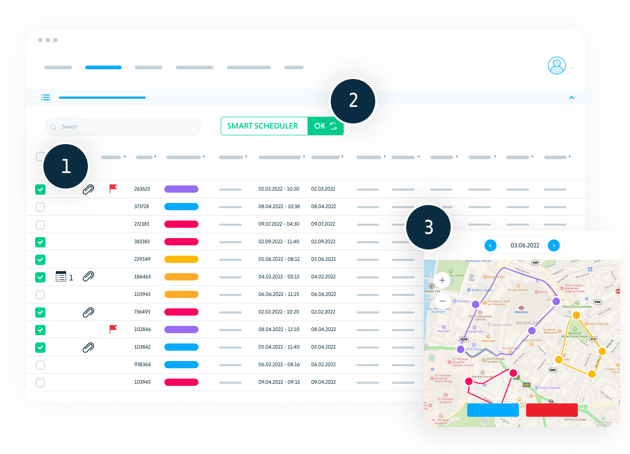
Task: Click the red flag in row 263623
Action: click(x=113, y=189)
